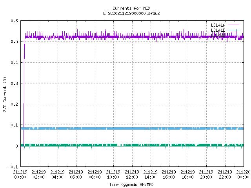Click the blue line sample beside LCL42B
The image size is (251, 188).
click(233, 35)
